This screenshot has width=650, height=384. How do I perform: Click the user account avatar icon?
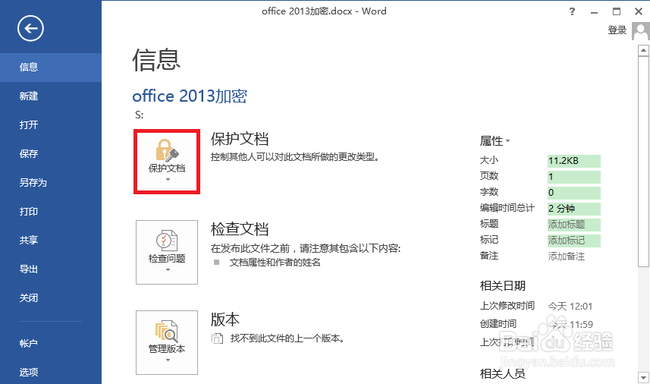(x=641, y=30)
